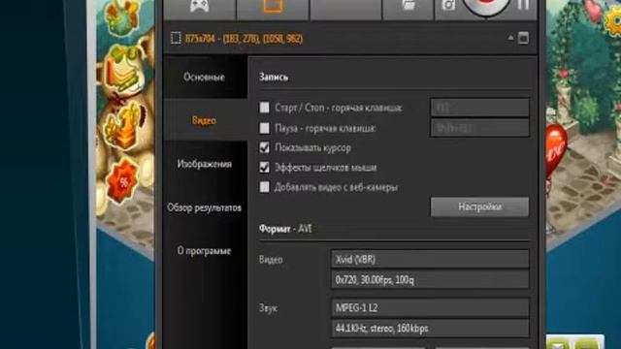The width and height of the screenshot is (621, 349).
Task: Click the 44.1KHz, stereo, 160kbps field
Action: [430, 328]
